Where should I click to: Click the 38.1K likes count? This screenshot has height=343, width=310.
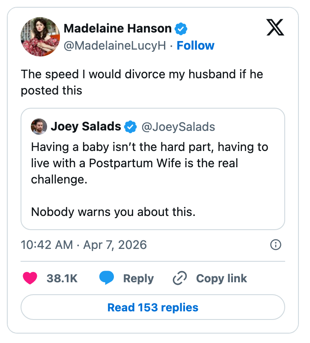[62, 278]
